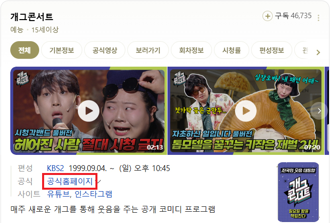Open the KBS2 channel link

55,168
